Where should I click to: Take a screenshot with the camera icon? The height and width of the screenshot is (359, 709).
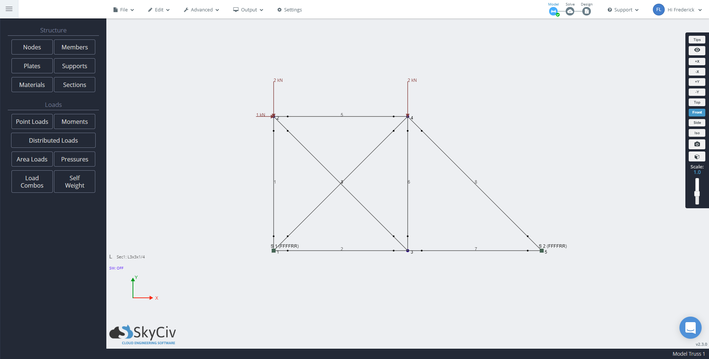(x=697, y=144)
